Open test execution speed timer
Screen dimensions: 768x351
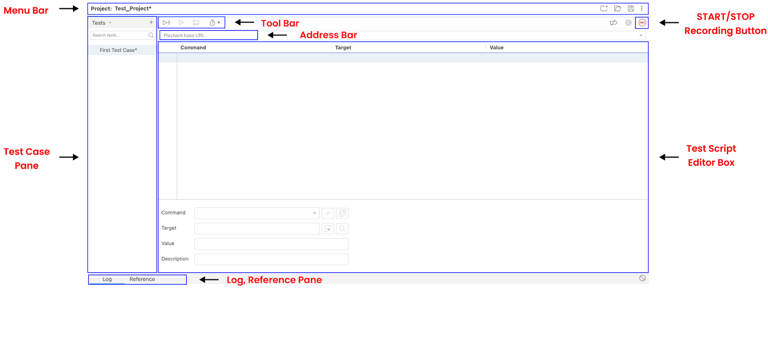pyautogui.click(x=215, y=23)
